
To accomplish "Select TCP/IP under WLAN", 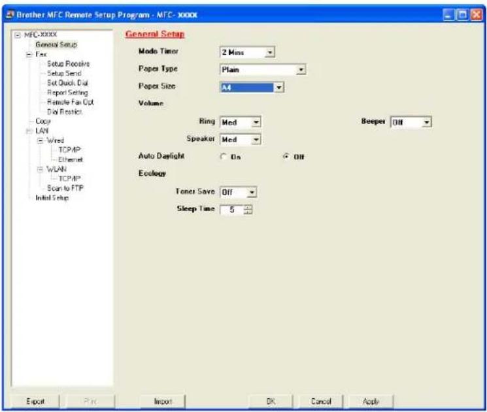I will (x=69, y=179).
